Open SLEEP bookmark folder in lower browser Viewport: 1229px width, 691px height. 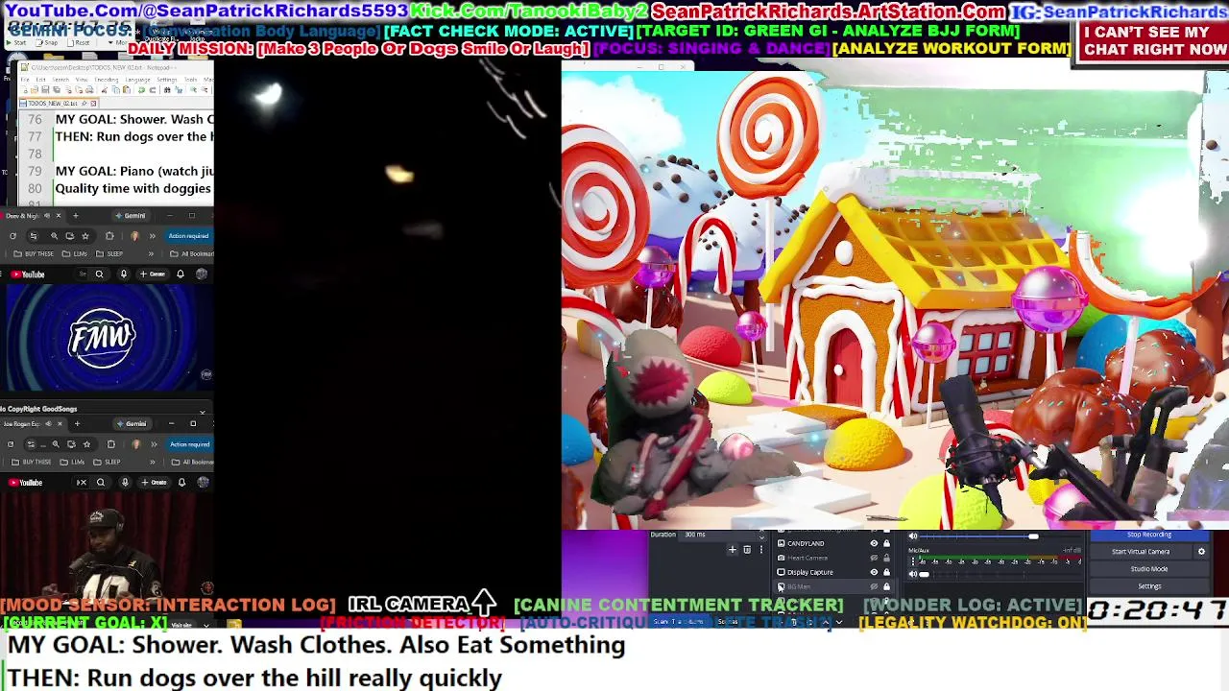click(108, 462)
